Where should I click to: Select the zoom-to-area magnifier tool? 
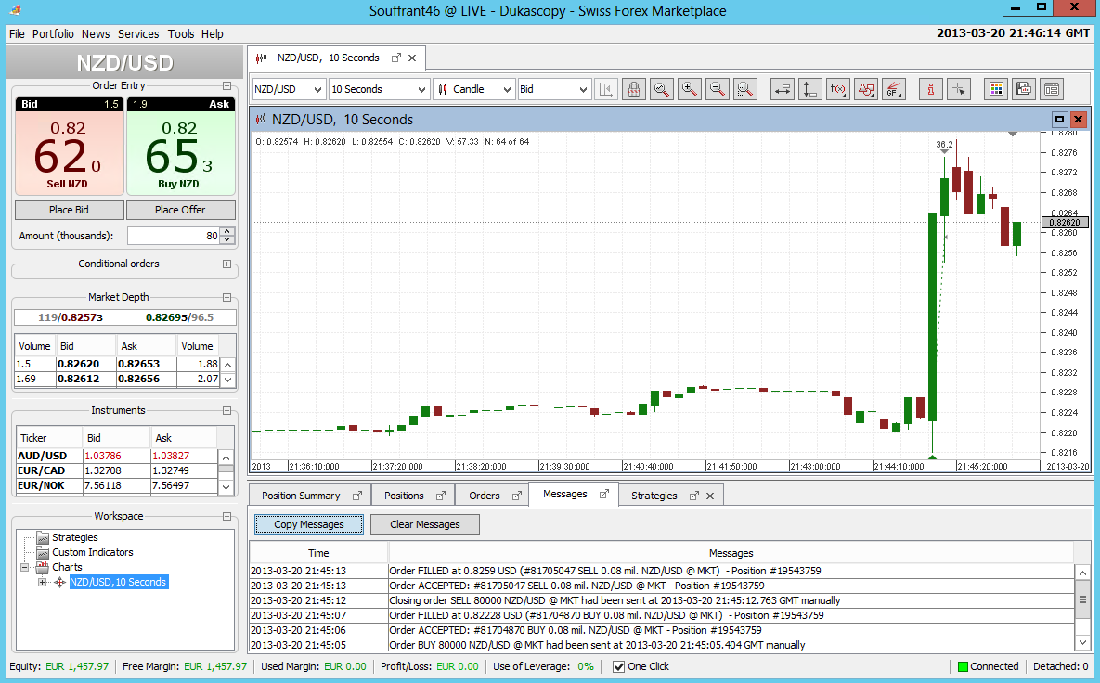(x=745, y=89)
